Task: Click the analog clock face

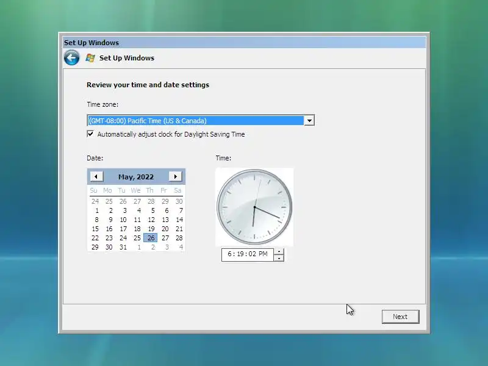Action: tap(254, 207)
